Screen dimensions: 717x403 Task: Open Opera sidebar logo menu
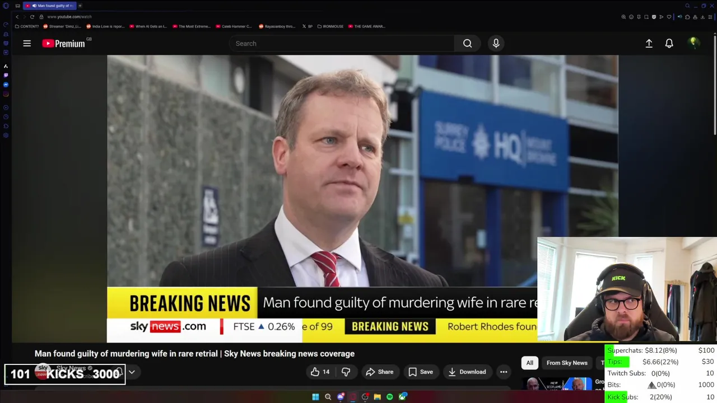pos(6,6)
